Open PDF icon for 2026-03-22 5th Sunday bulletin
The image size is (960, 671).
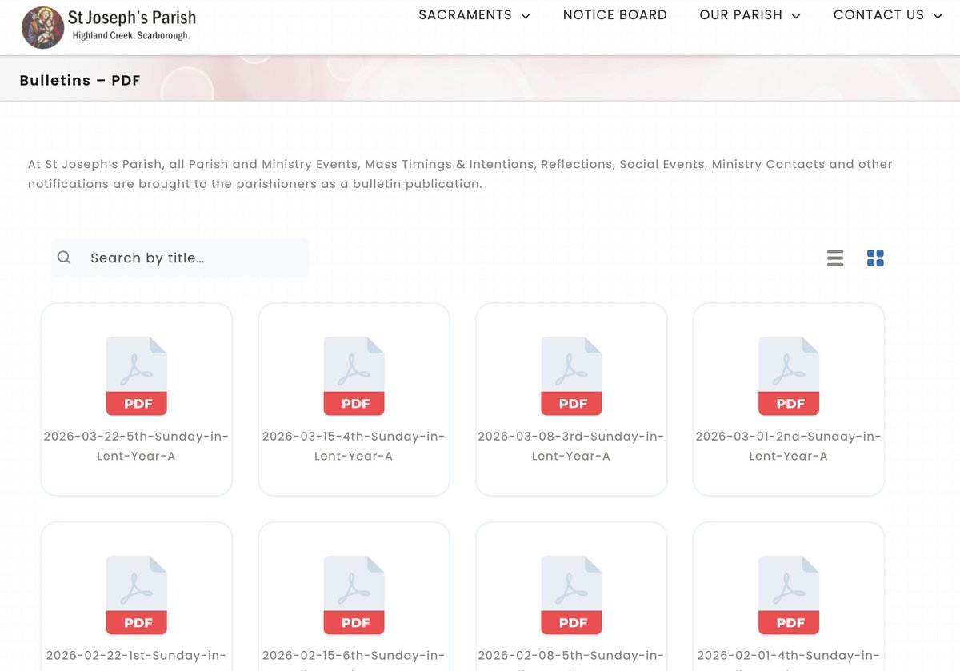137,376
